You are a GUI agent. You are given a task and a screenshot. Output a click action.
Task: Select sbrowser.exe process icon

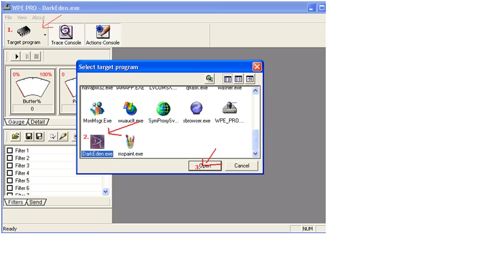[196, 108]
